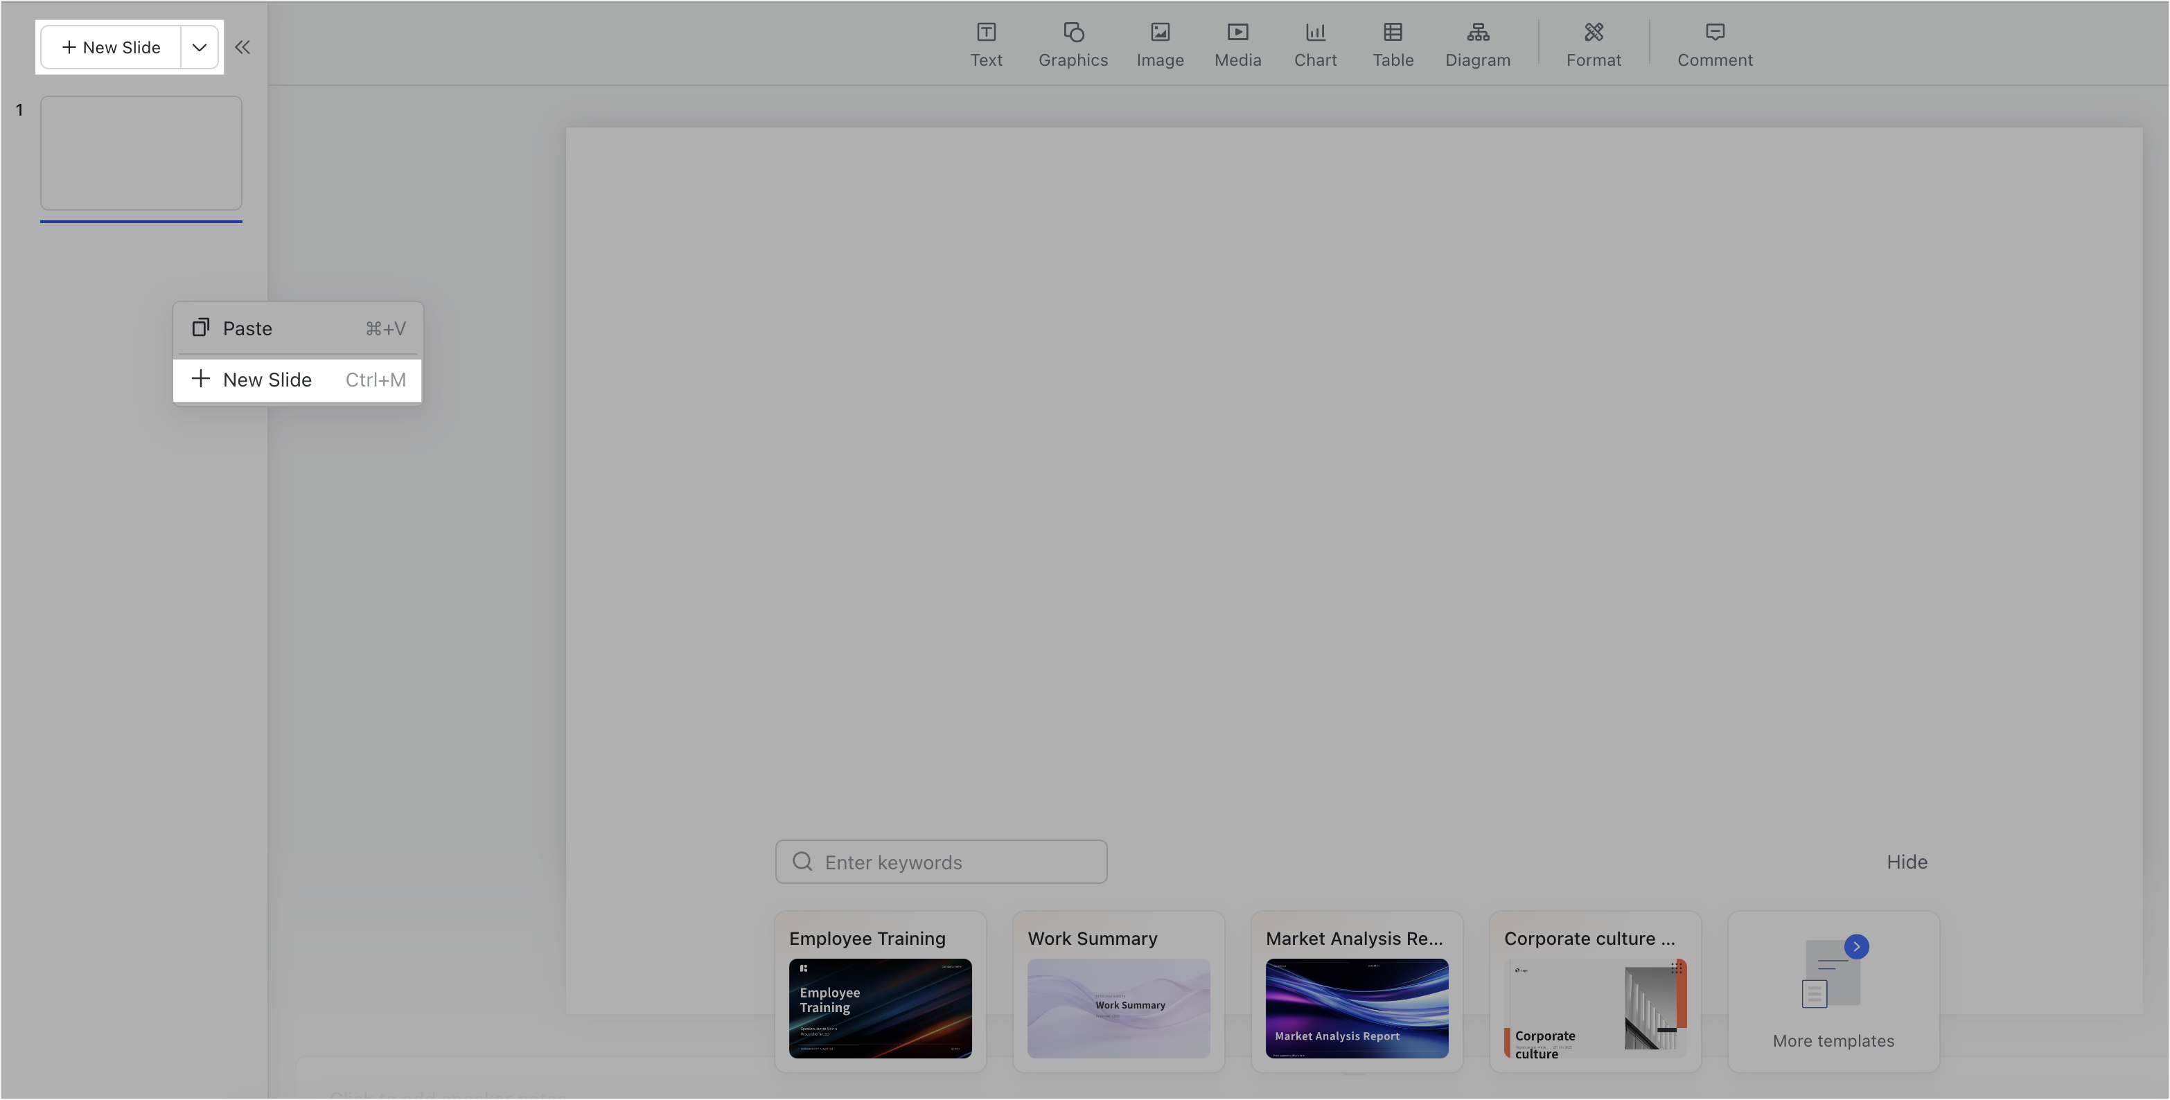The image size is (2170, 1100).
Task: Open the Format panel
Action: coord(1593,46)
